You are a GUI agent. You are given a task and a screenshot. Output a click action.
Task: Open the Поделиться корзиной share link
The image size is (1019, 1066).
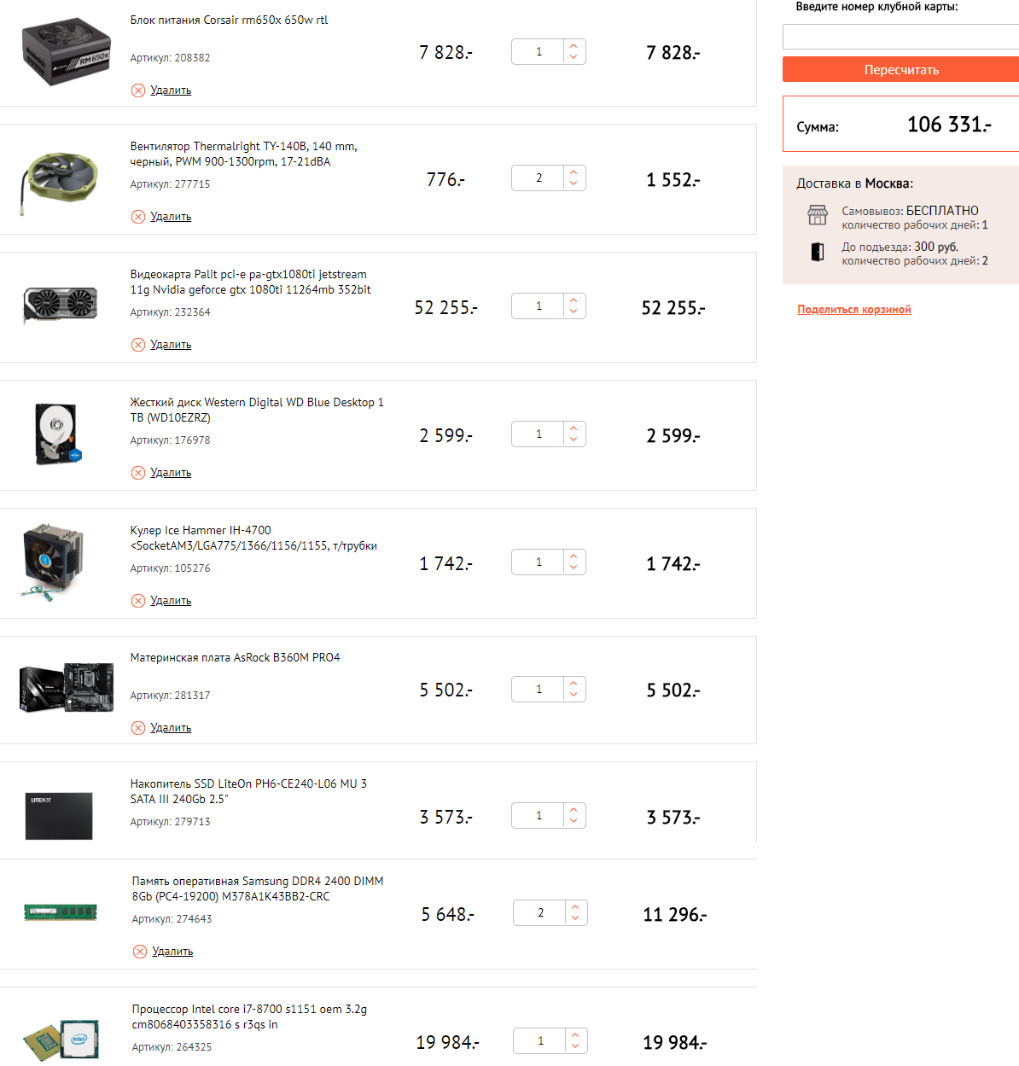[854, 310]
